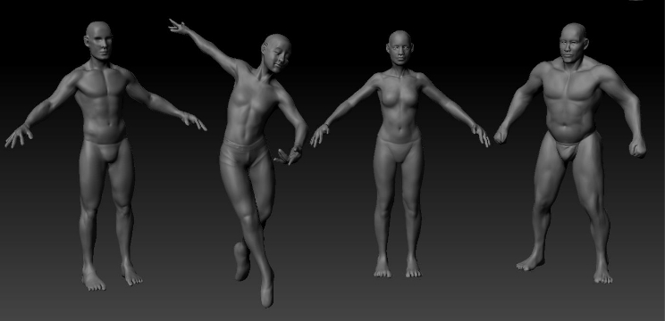665x321 pixels.
Task: Click the leftmost male figure's knee
Action: pos(90,206)
